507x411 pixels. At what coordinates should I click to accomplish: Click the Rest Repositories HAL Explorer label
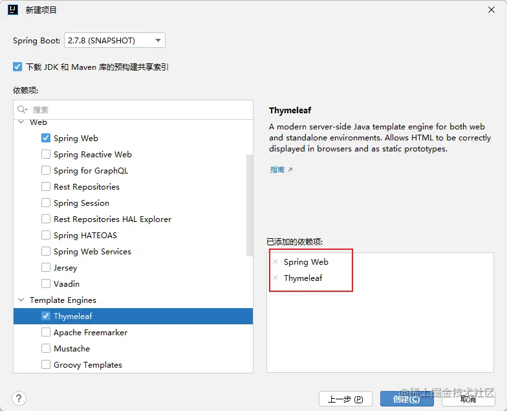113,219
